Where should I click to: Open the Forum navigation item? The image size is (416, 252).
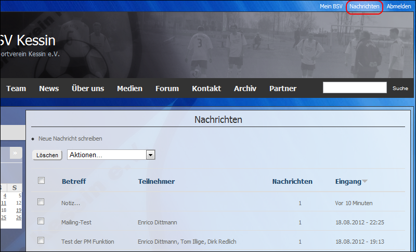[167, 89]
